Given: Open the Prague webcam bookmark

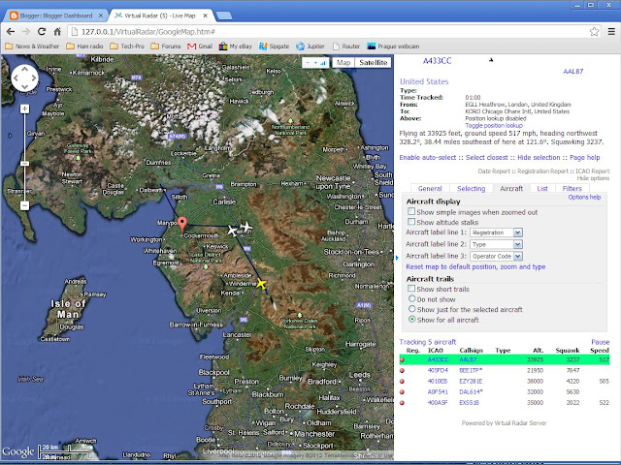Looking at the screenshot, I should tap(393, 46).
